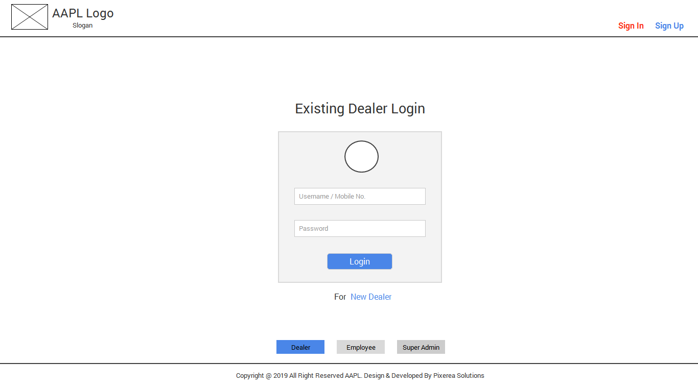This screenshot has height=387, width=698.
Task: Click the Slogan text under logo
Action: pyautogui.click(x=82, y=26)
